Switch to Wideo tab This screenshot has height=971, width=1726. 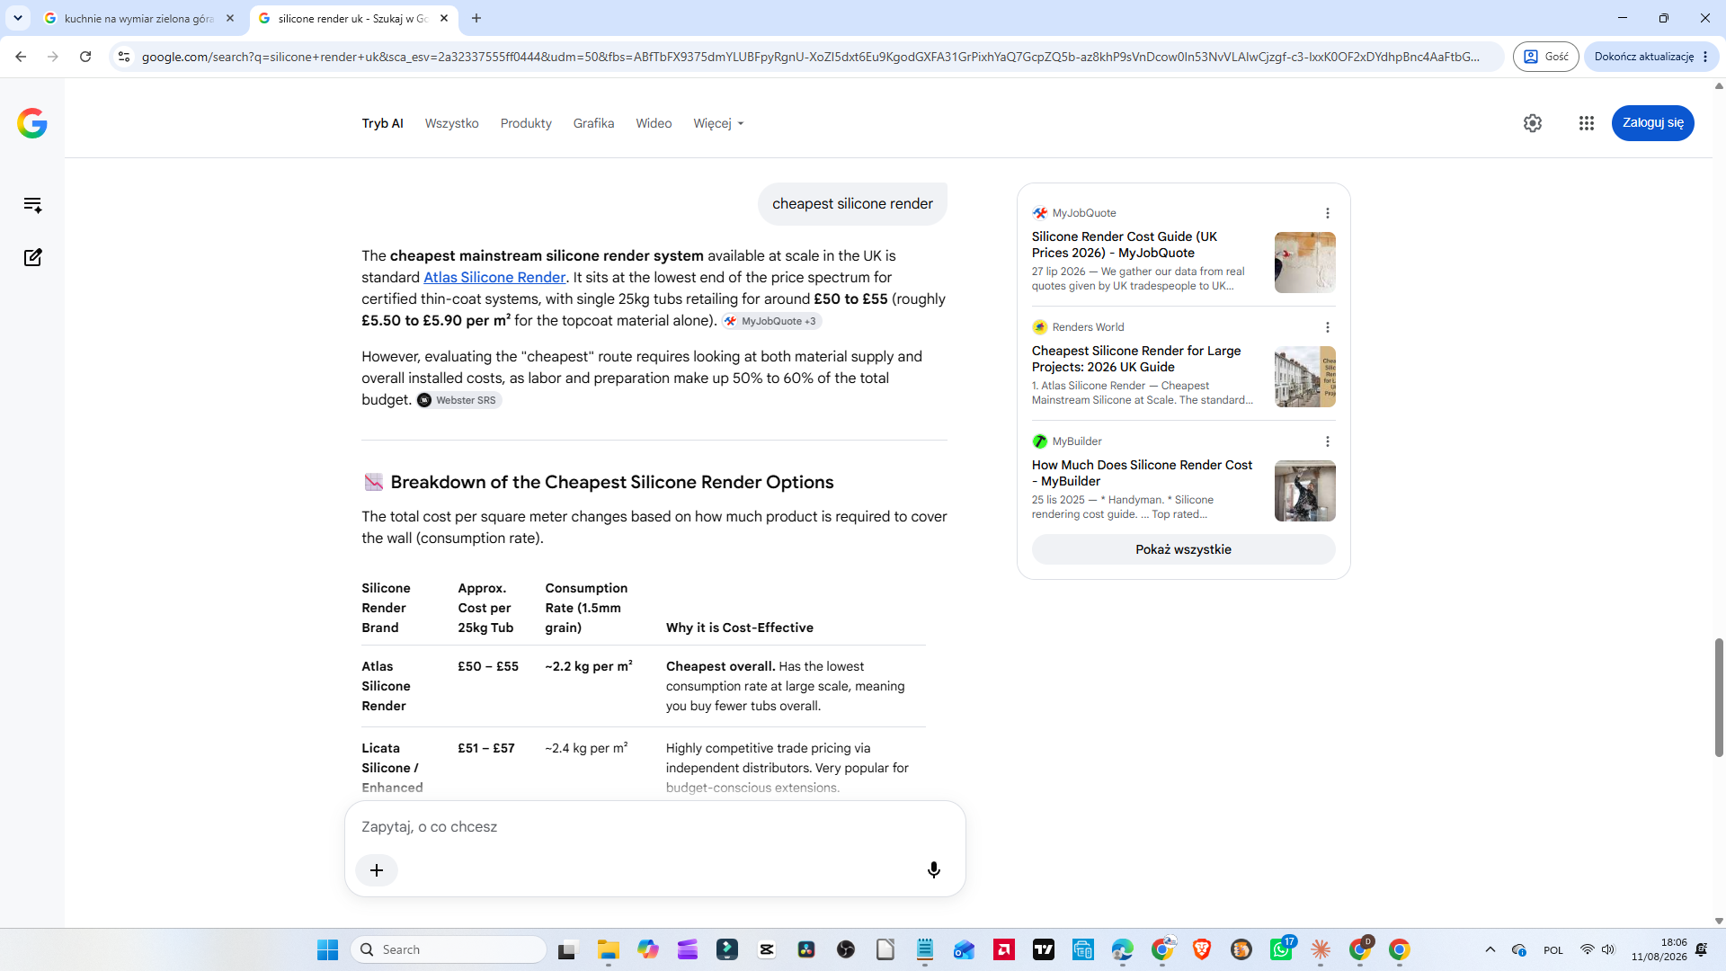click(x=654, y=123)
